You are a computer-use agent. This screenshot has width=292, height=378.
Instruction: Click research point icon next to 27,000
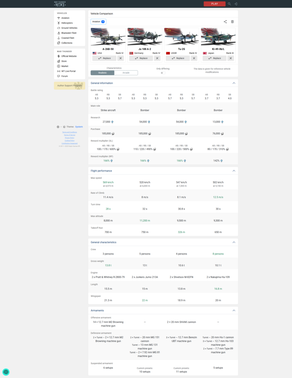click(x=112, y=122)
